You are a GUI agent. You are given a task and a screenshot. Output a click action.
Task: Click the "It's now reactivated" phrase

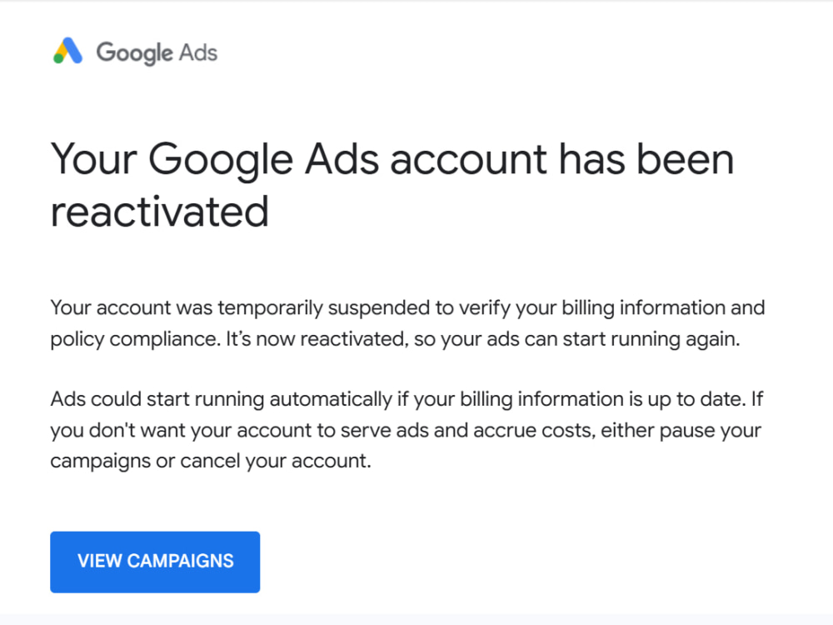coord(317,339)
